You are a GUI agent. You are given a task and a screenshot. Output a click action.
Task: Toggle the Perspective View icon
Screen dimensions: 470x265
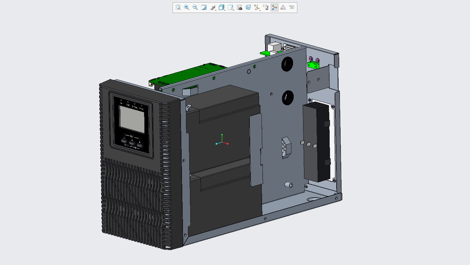tap(248, 7)
